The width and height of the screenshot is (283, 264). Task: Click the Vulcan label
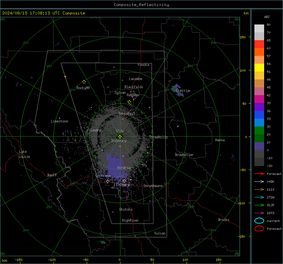160,233
